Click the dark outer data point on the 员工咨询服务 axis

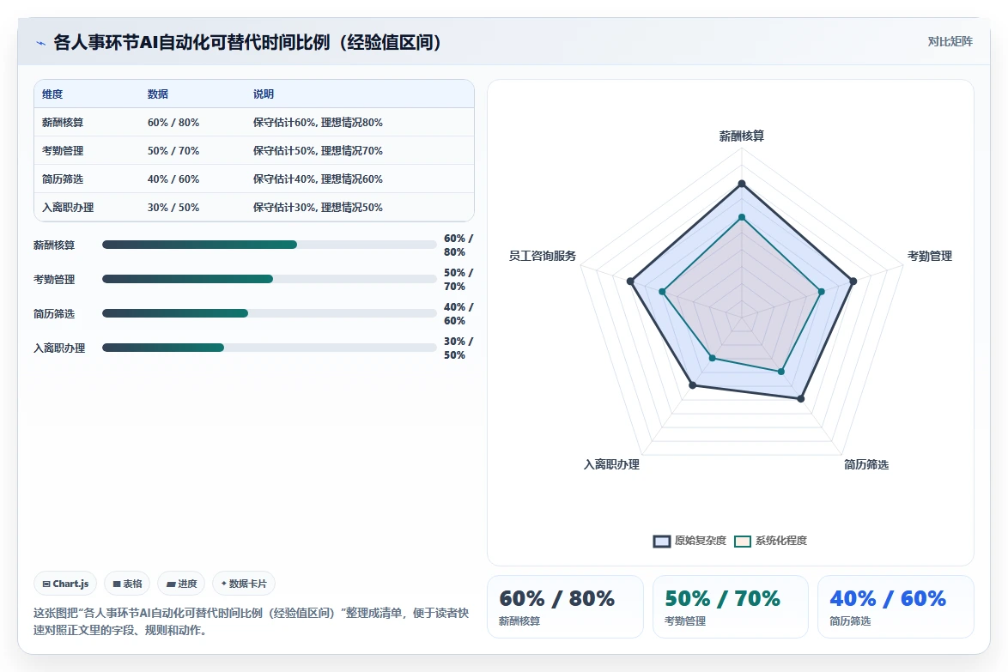pos(630,282)
